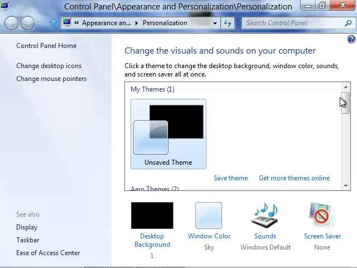Expand the arrow after Appearance an... breadcrumb
The image size is (357, 268).
(136, 23)
